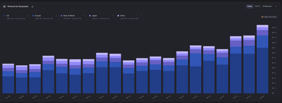Click the small chart-type icon after the title
The height and width of the screenshot is (103, 282).
tap(32, 7)
